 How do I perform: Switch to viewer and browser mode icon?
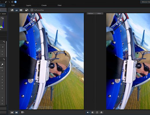12,10
